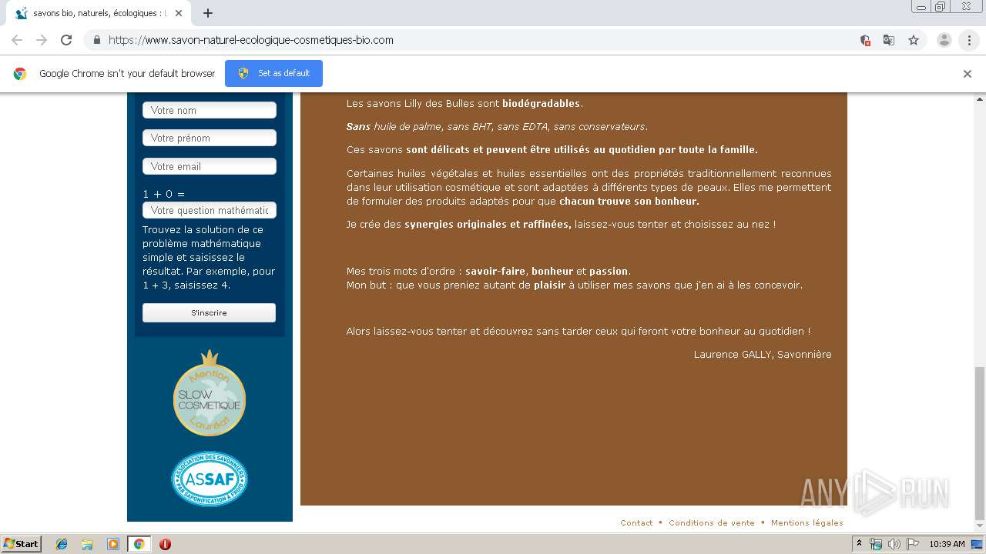The image size is (986, 554).
Task: Open the Slow Cosmétique Lauréat badge
Action: tap(210, 393)
